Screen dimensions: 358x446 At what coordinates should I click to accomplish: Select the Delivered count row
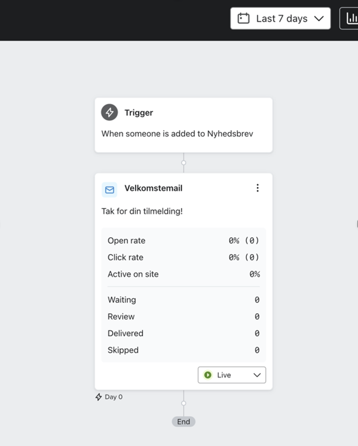(183, 333)
